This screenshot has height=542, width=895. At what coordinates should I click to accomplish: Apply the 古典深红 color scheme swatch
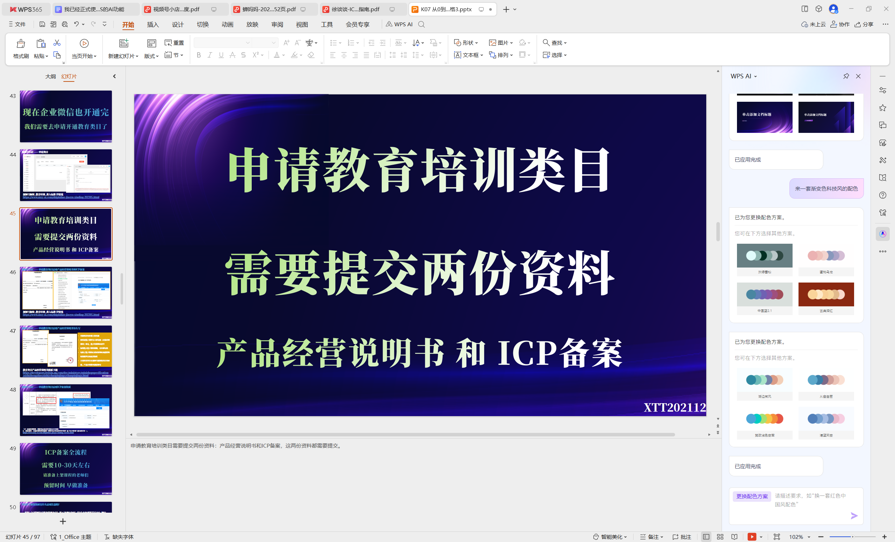826,294
